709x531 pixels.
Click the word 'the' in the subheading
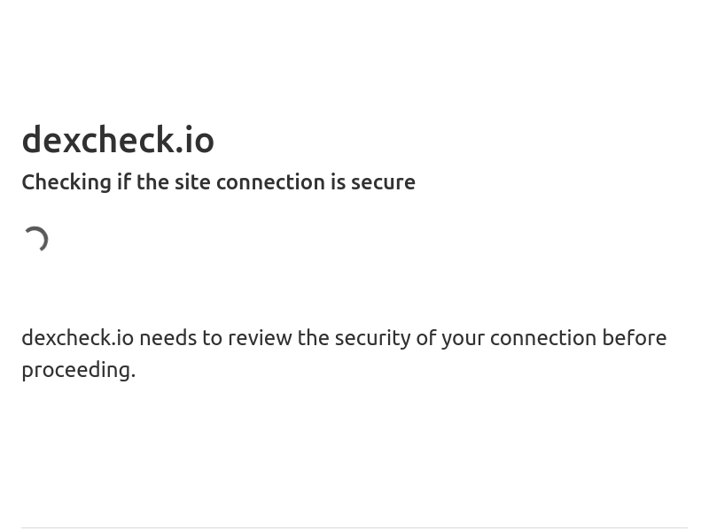[152, 182]
